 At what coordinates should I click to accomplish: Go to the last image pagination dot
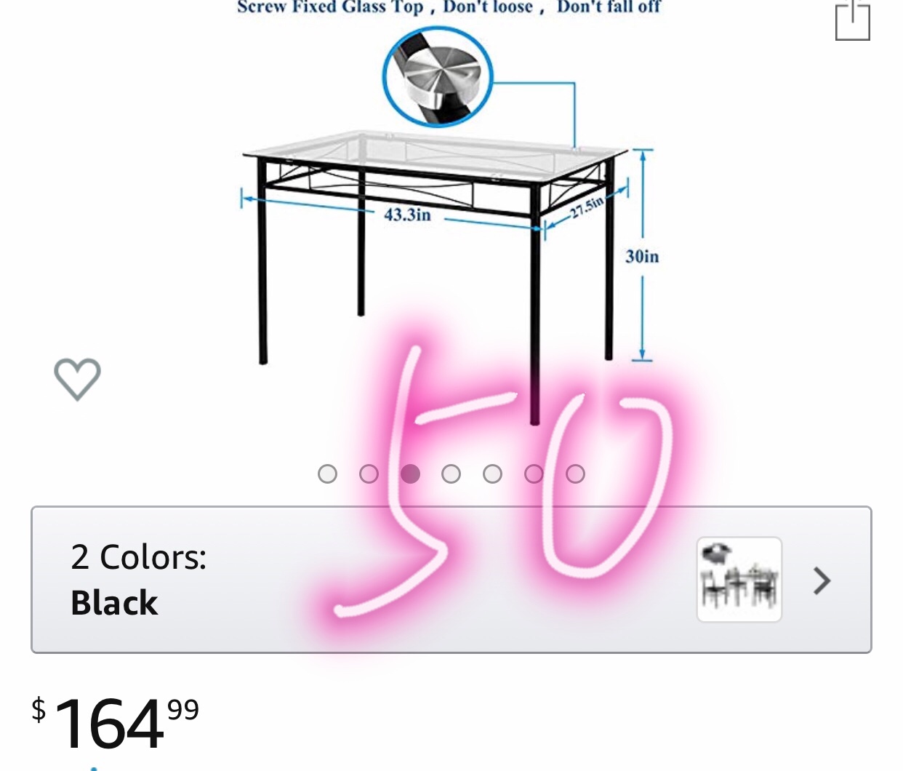coord(576,474)
